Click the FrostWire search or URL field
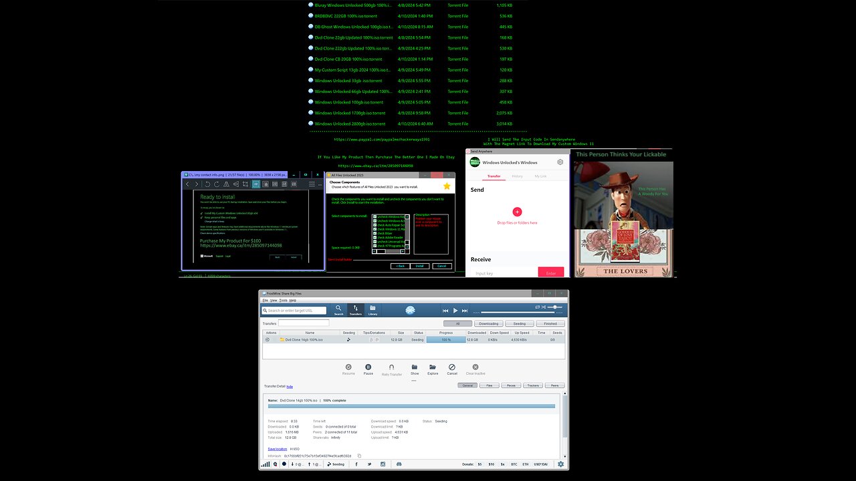 (294, 310)
